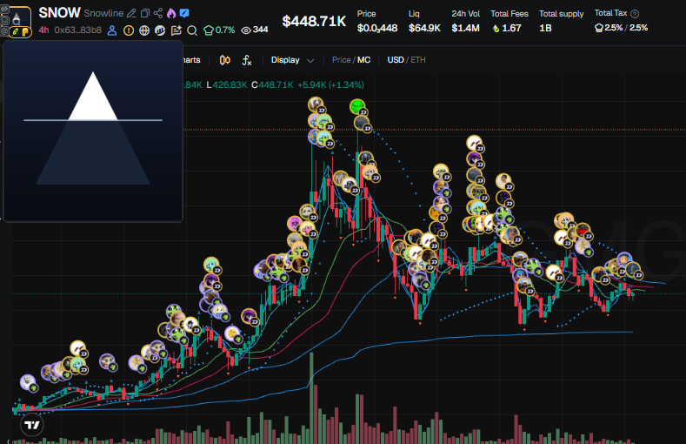Click the yellow P badge under the avatar
This screenshot has height=444, width=686.
pos(25,31)
